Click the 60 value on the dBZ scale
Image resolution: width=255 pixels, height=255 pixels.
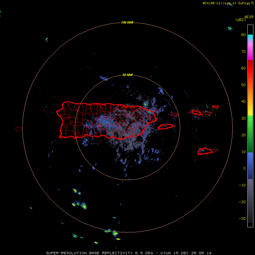tap(243, 68)
